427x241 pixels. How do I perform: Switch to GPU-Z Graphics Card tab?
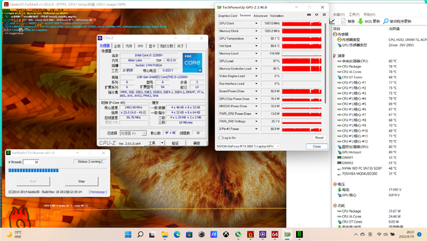[227, 16]
